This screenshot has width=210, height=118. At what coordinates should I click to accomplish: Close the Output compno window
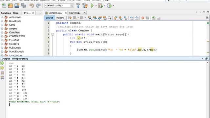point(203,59)
